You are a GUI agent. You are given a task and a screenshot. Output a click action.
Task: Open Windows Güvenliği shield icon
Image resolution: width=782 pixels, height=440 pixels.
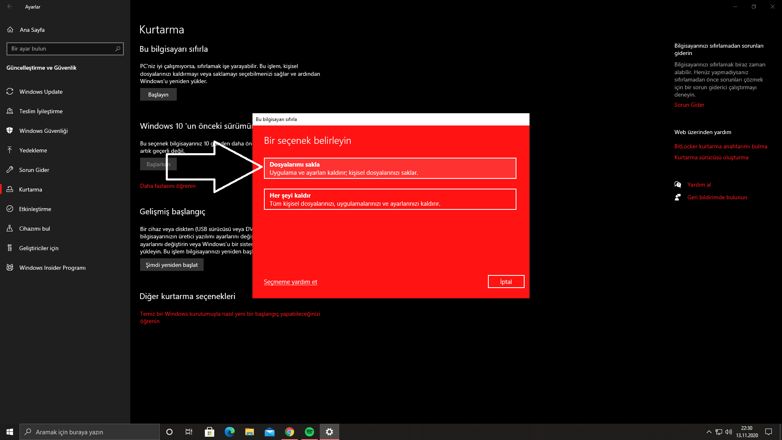click(10, 131)
